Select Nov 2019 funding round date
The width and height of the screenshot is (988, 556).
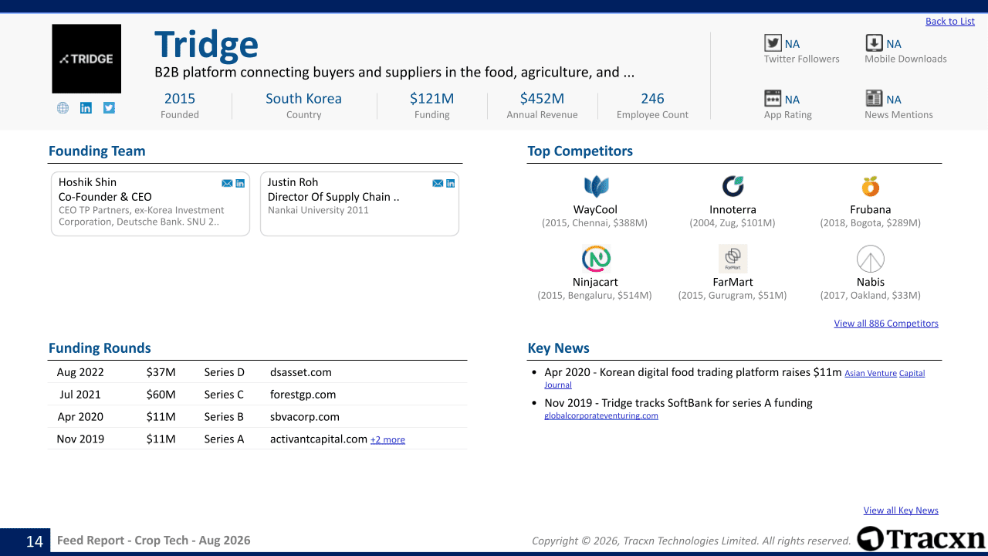[80, 439]
